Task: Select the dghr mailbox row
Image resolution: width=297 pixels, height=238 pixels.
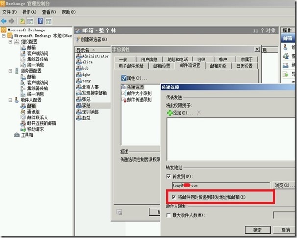Action: coord(83,75)
